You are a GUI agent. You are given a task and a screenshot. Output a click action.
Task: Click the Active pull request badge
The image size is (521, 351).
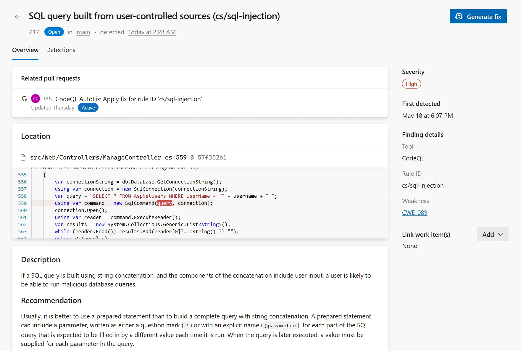click(88, 108)
